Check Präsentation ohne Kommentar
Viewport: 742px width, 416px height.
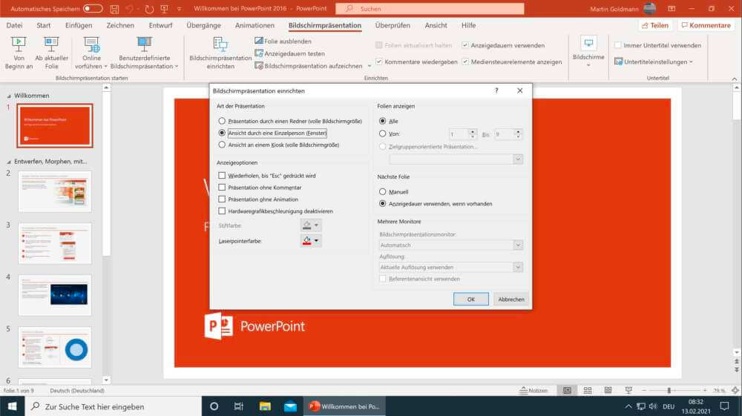221,187
